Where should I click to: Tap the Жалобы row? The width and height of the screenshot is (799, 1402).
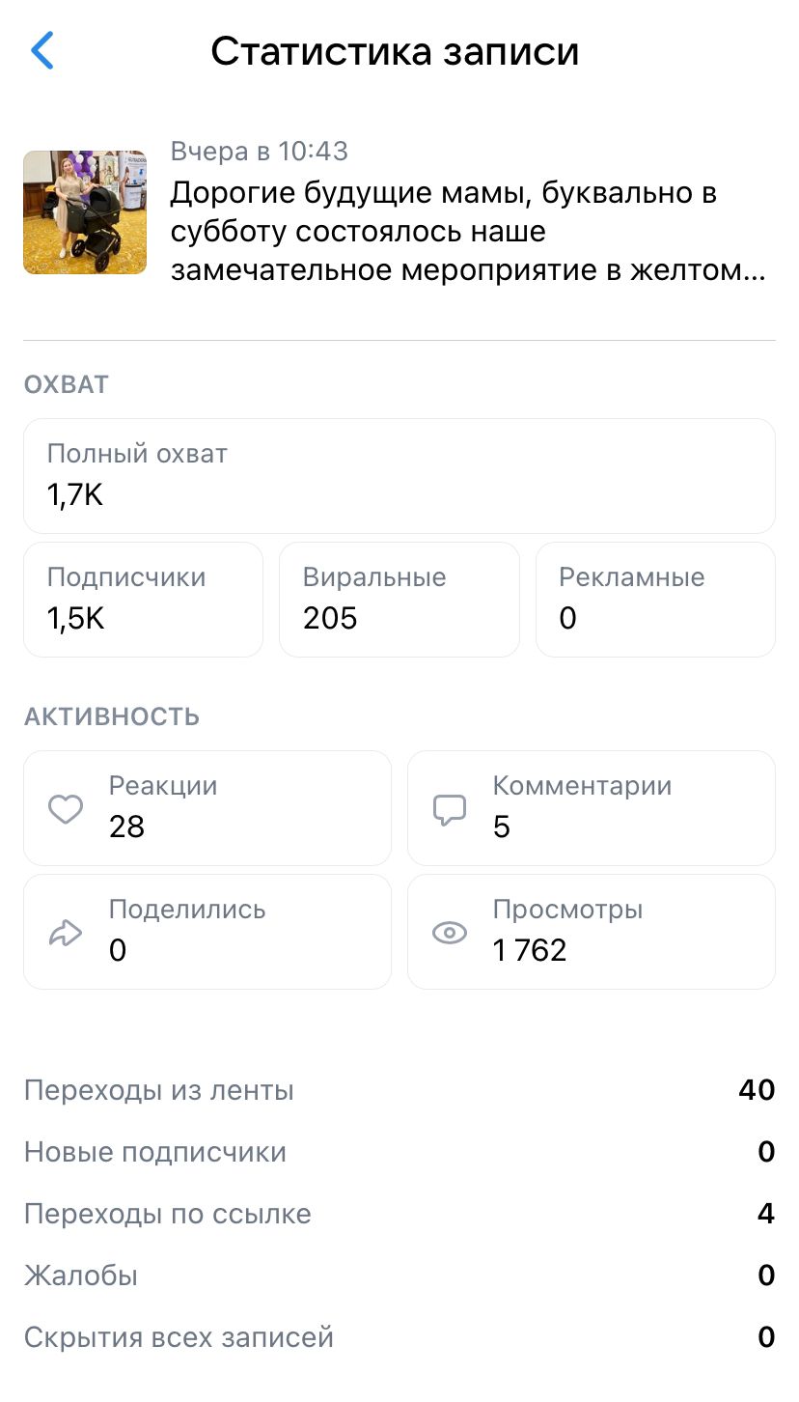tap(399, 1276)
